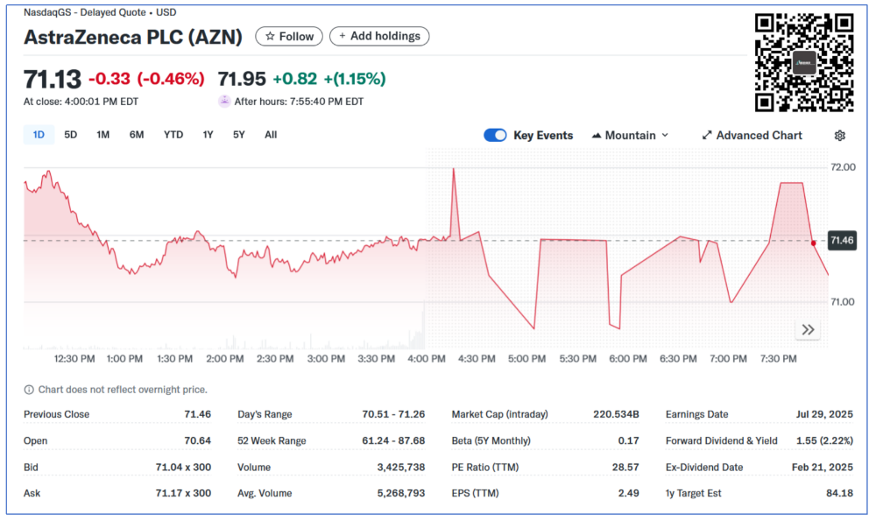The width and height of the screenshot is (876, 521).
Task: Click the Add holdings button
Action: pos(379,36)
